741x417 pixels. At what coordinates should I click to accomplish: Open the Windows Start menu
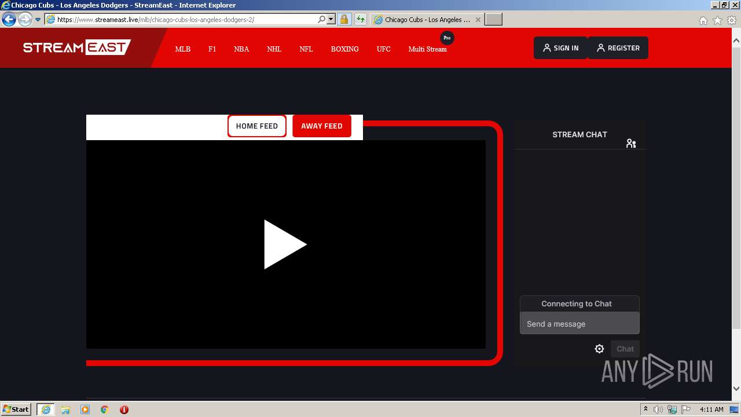(x=16, y=409)
